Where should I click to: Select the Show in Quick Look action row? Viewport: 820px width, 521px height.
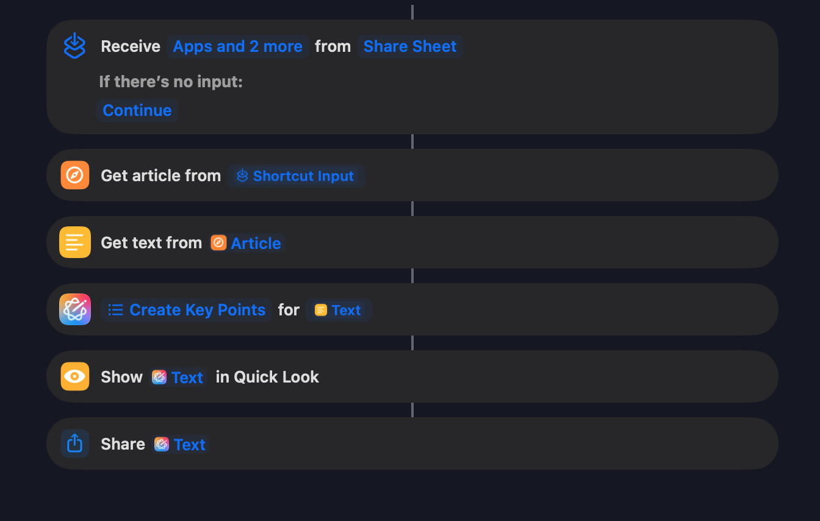[412, 376]
